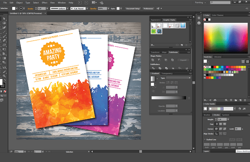Click the Expand button in Pathfinder
The image size is (250, 162).
click(182, 60)
